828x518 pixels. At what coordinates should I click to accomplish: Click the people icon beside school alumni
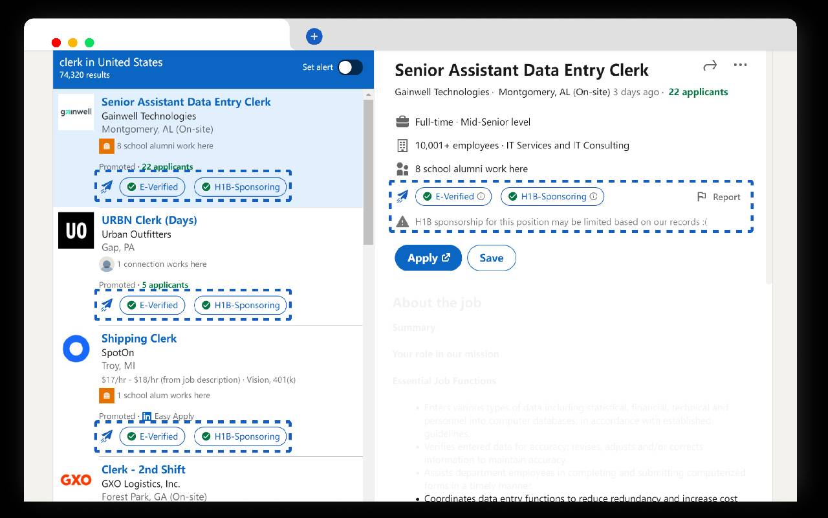click(x=402, y=169)
